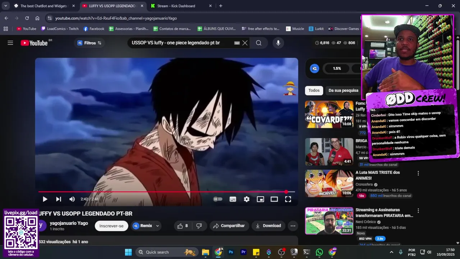Mute the video volume
460x259 pixels.
coord(72,199)
